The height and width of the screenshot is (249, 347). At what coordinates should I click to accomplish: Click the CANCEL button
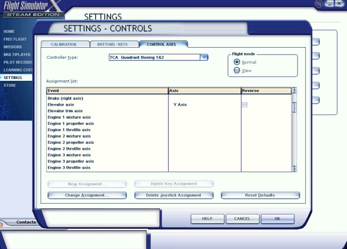click(242, 219)
